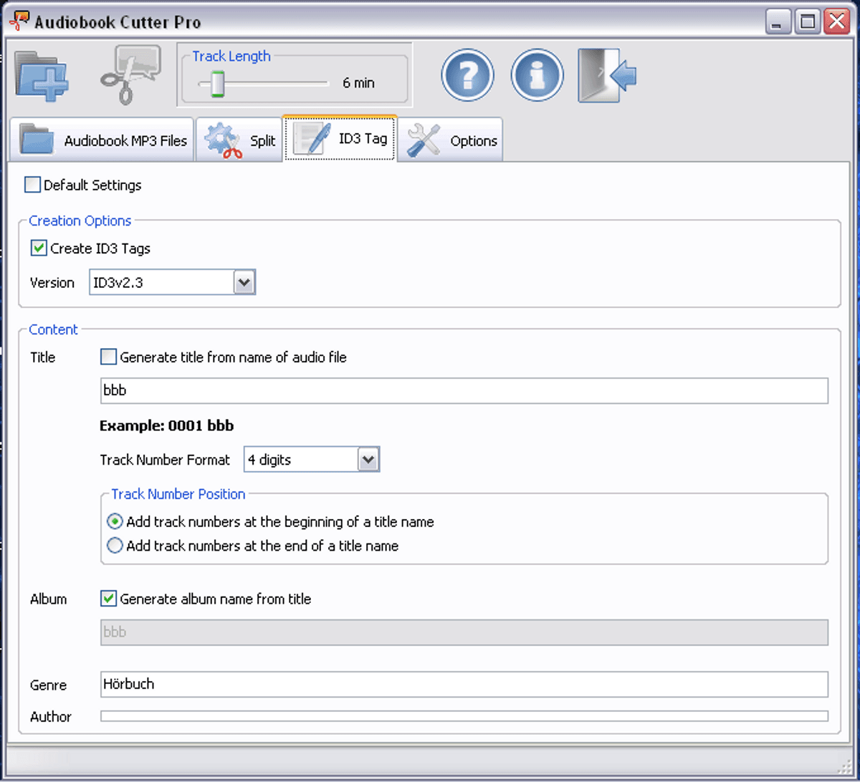The width and height of the screenshot is (860, 782).
Task: Click the info about icon
Action: [x=537, y=74]
